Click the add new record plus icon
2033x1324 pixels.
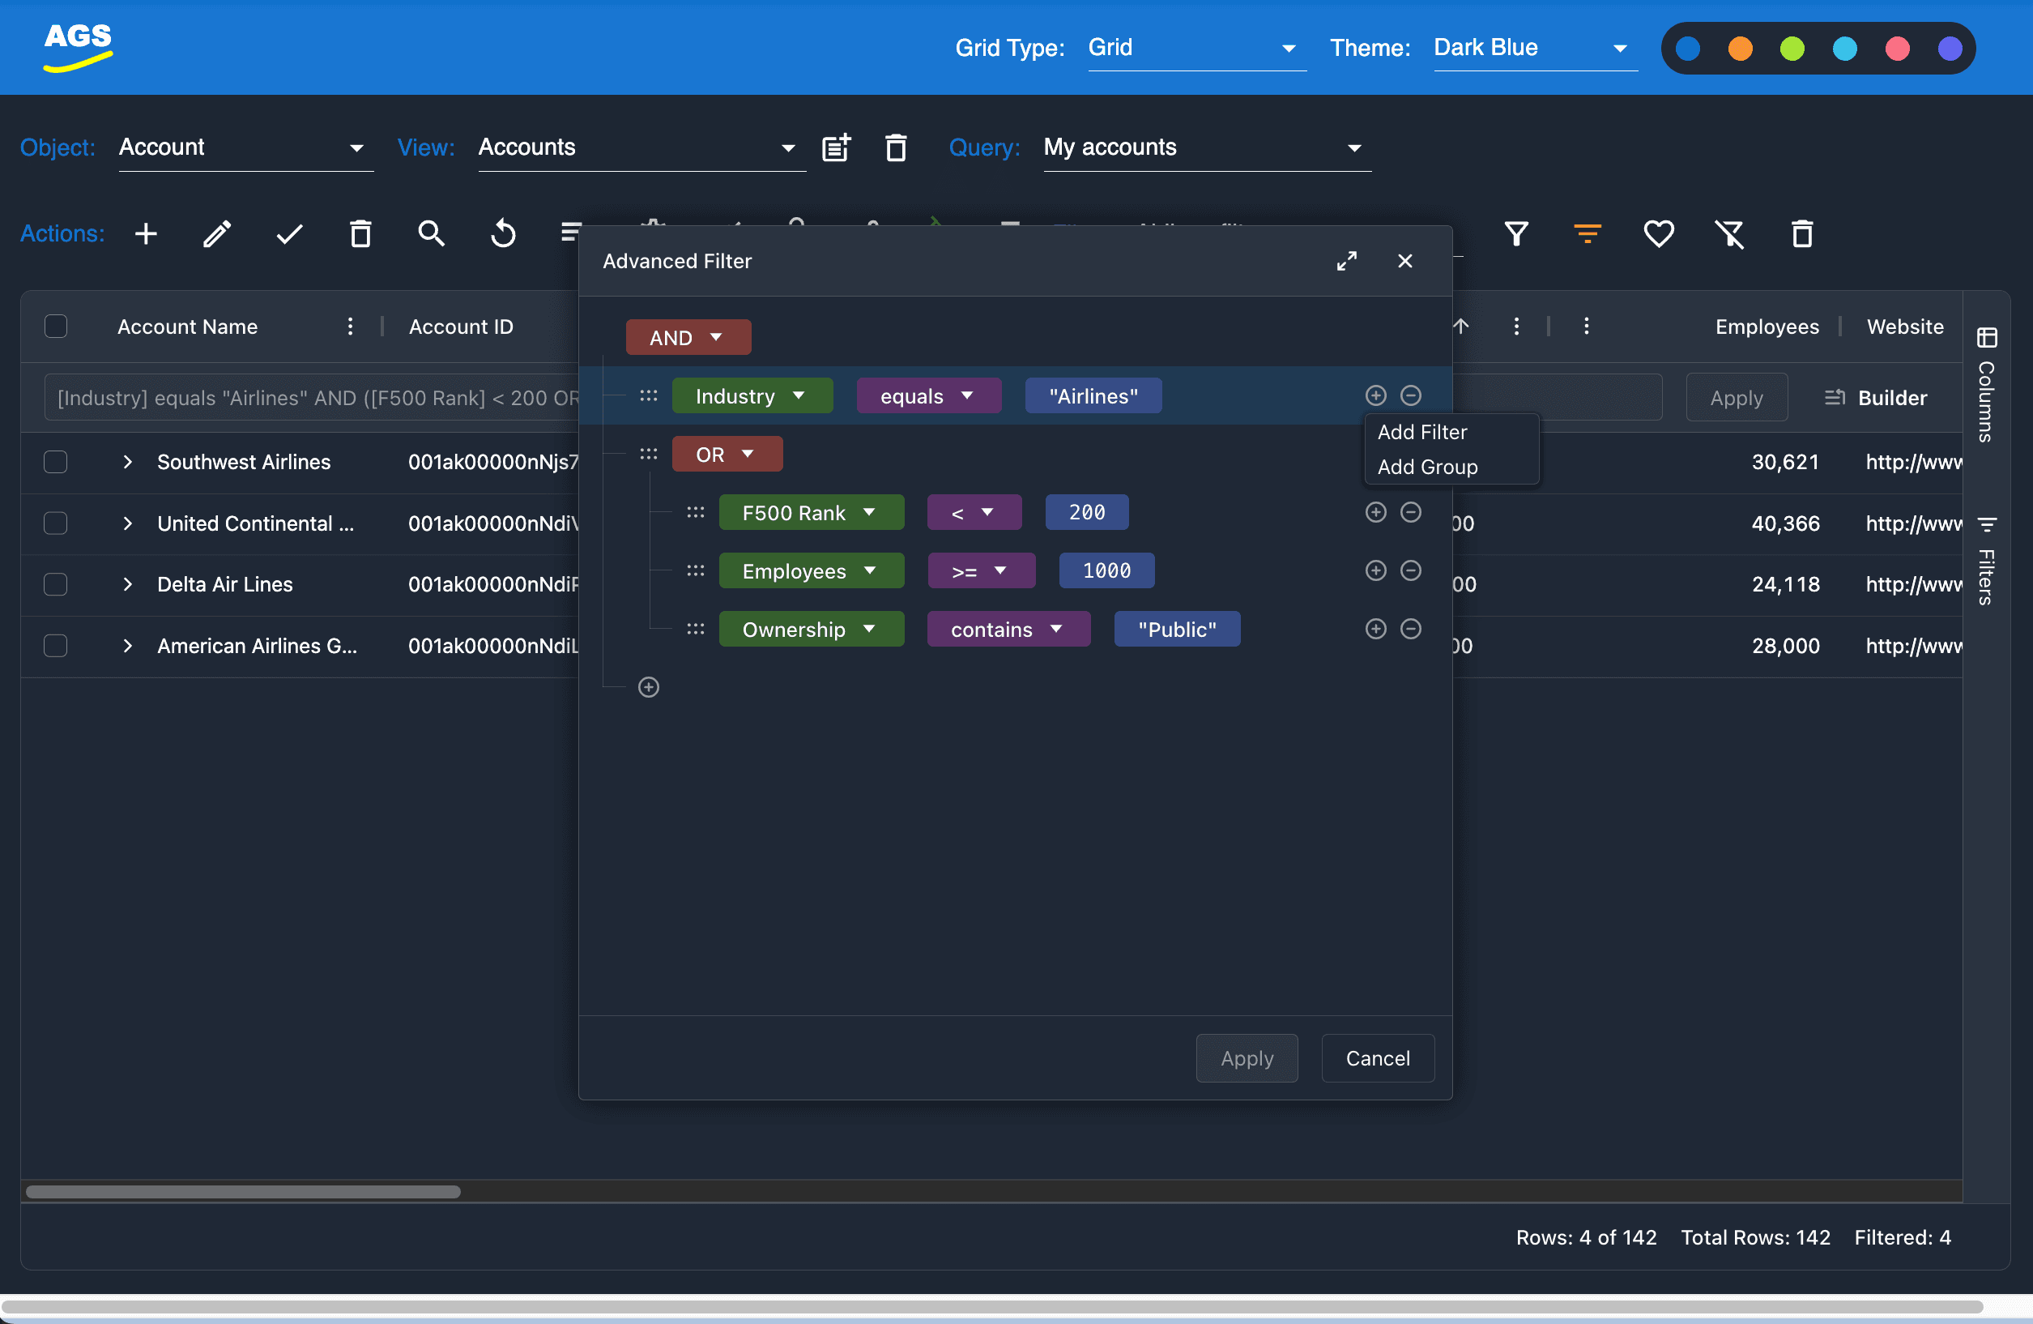[146, 233]
